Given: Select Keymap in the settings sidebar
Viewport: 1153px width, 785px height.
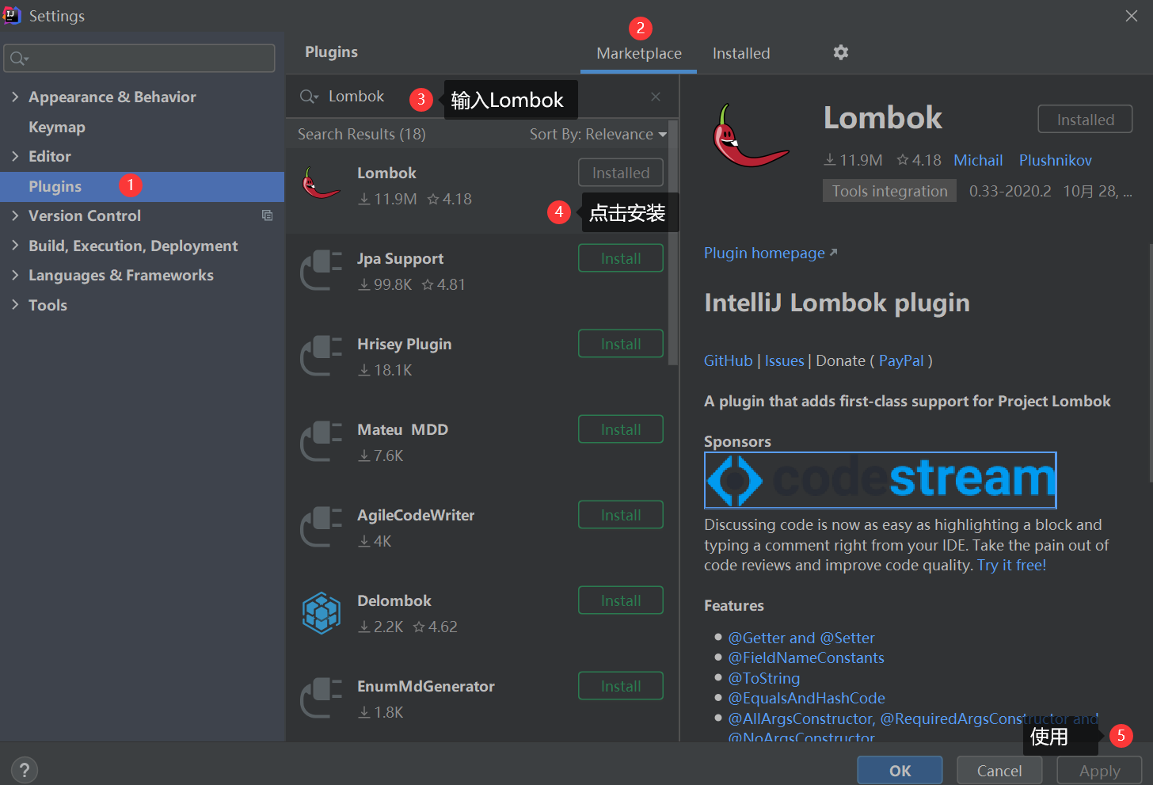Looking at the screenshot, I should coord(56,127).
